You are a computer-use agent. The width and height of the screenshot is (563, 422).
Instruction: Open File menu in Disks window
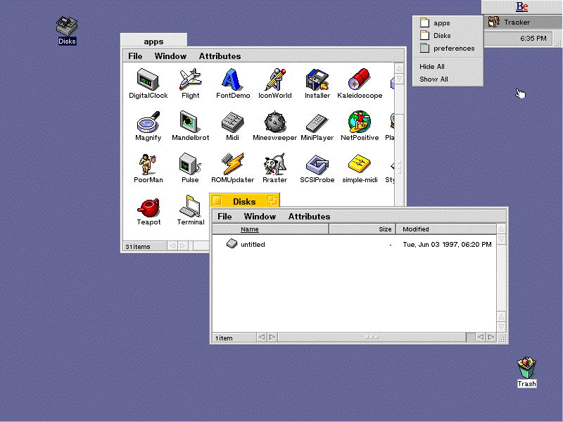(224, 217)
